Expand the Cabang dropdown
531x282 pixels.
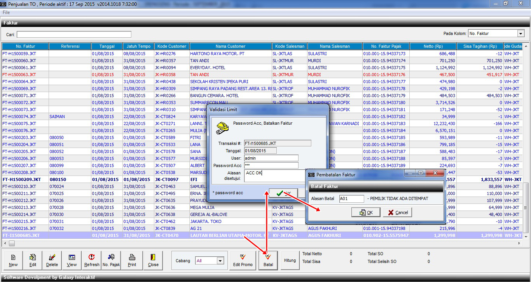220,261
